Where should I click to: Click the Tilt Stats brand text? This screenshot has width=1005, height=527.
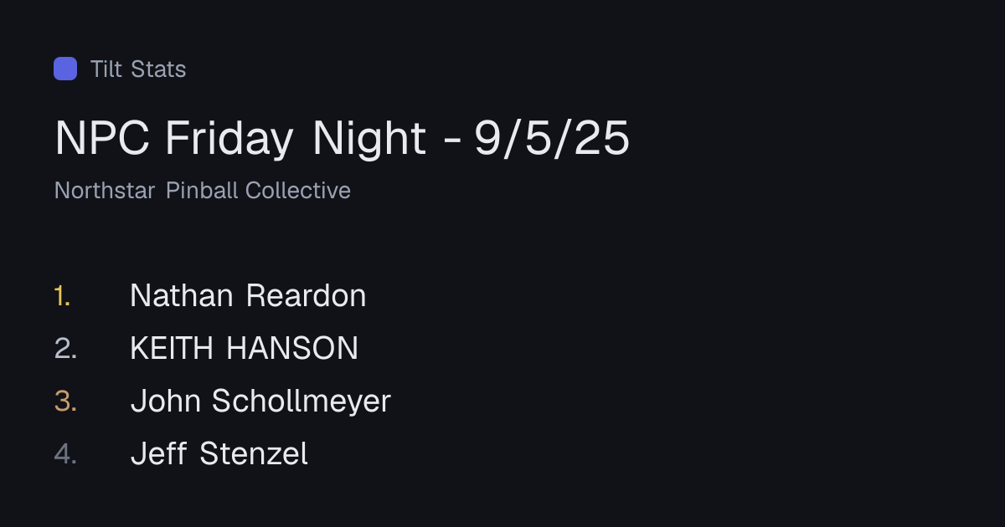tap(138, 69)
